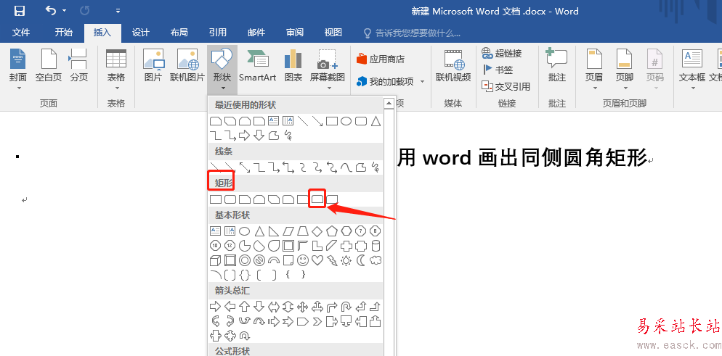Switch to the 视图 ribbon tab
This screenshot has width=722, height=356.
333,32
